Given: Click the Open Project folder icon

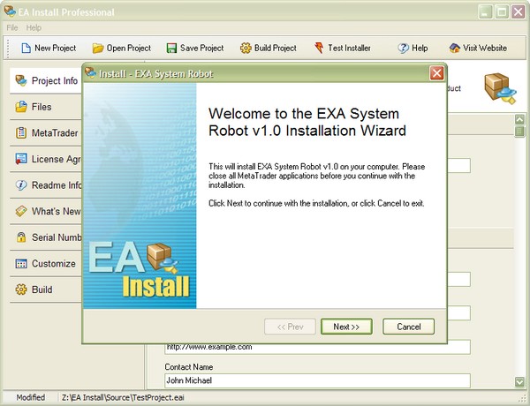Looking at the screenshot, I should 98,49.
